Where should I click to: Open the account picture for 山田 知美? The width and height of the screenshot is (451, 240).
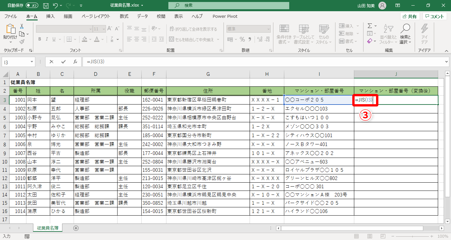(x=382, y=6)
